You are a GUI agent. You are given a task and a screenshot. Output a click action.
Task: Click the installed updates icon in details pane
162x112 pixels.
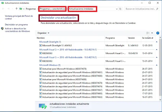point(43,106)
